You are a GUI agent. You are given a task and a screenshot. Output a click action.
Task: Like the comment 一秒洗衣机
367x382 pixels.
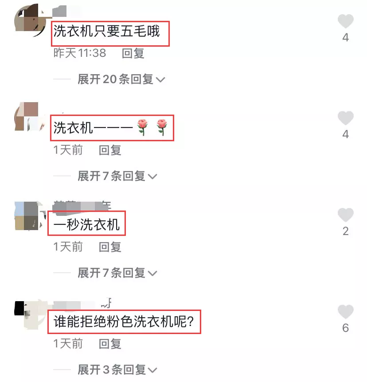point(345,215)
